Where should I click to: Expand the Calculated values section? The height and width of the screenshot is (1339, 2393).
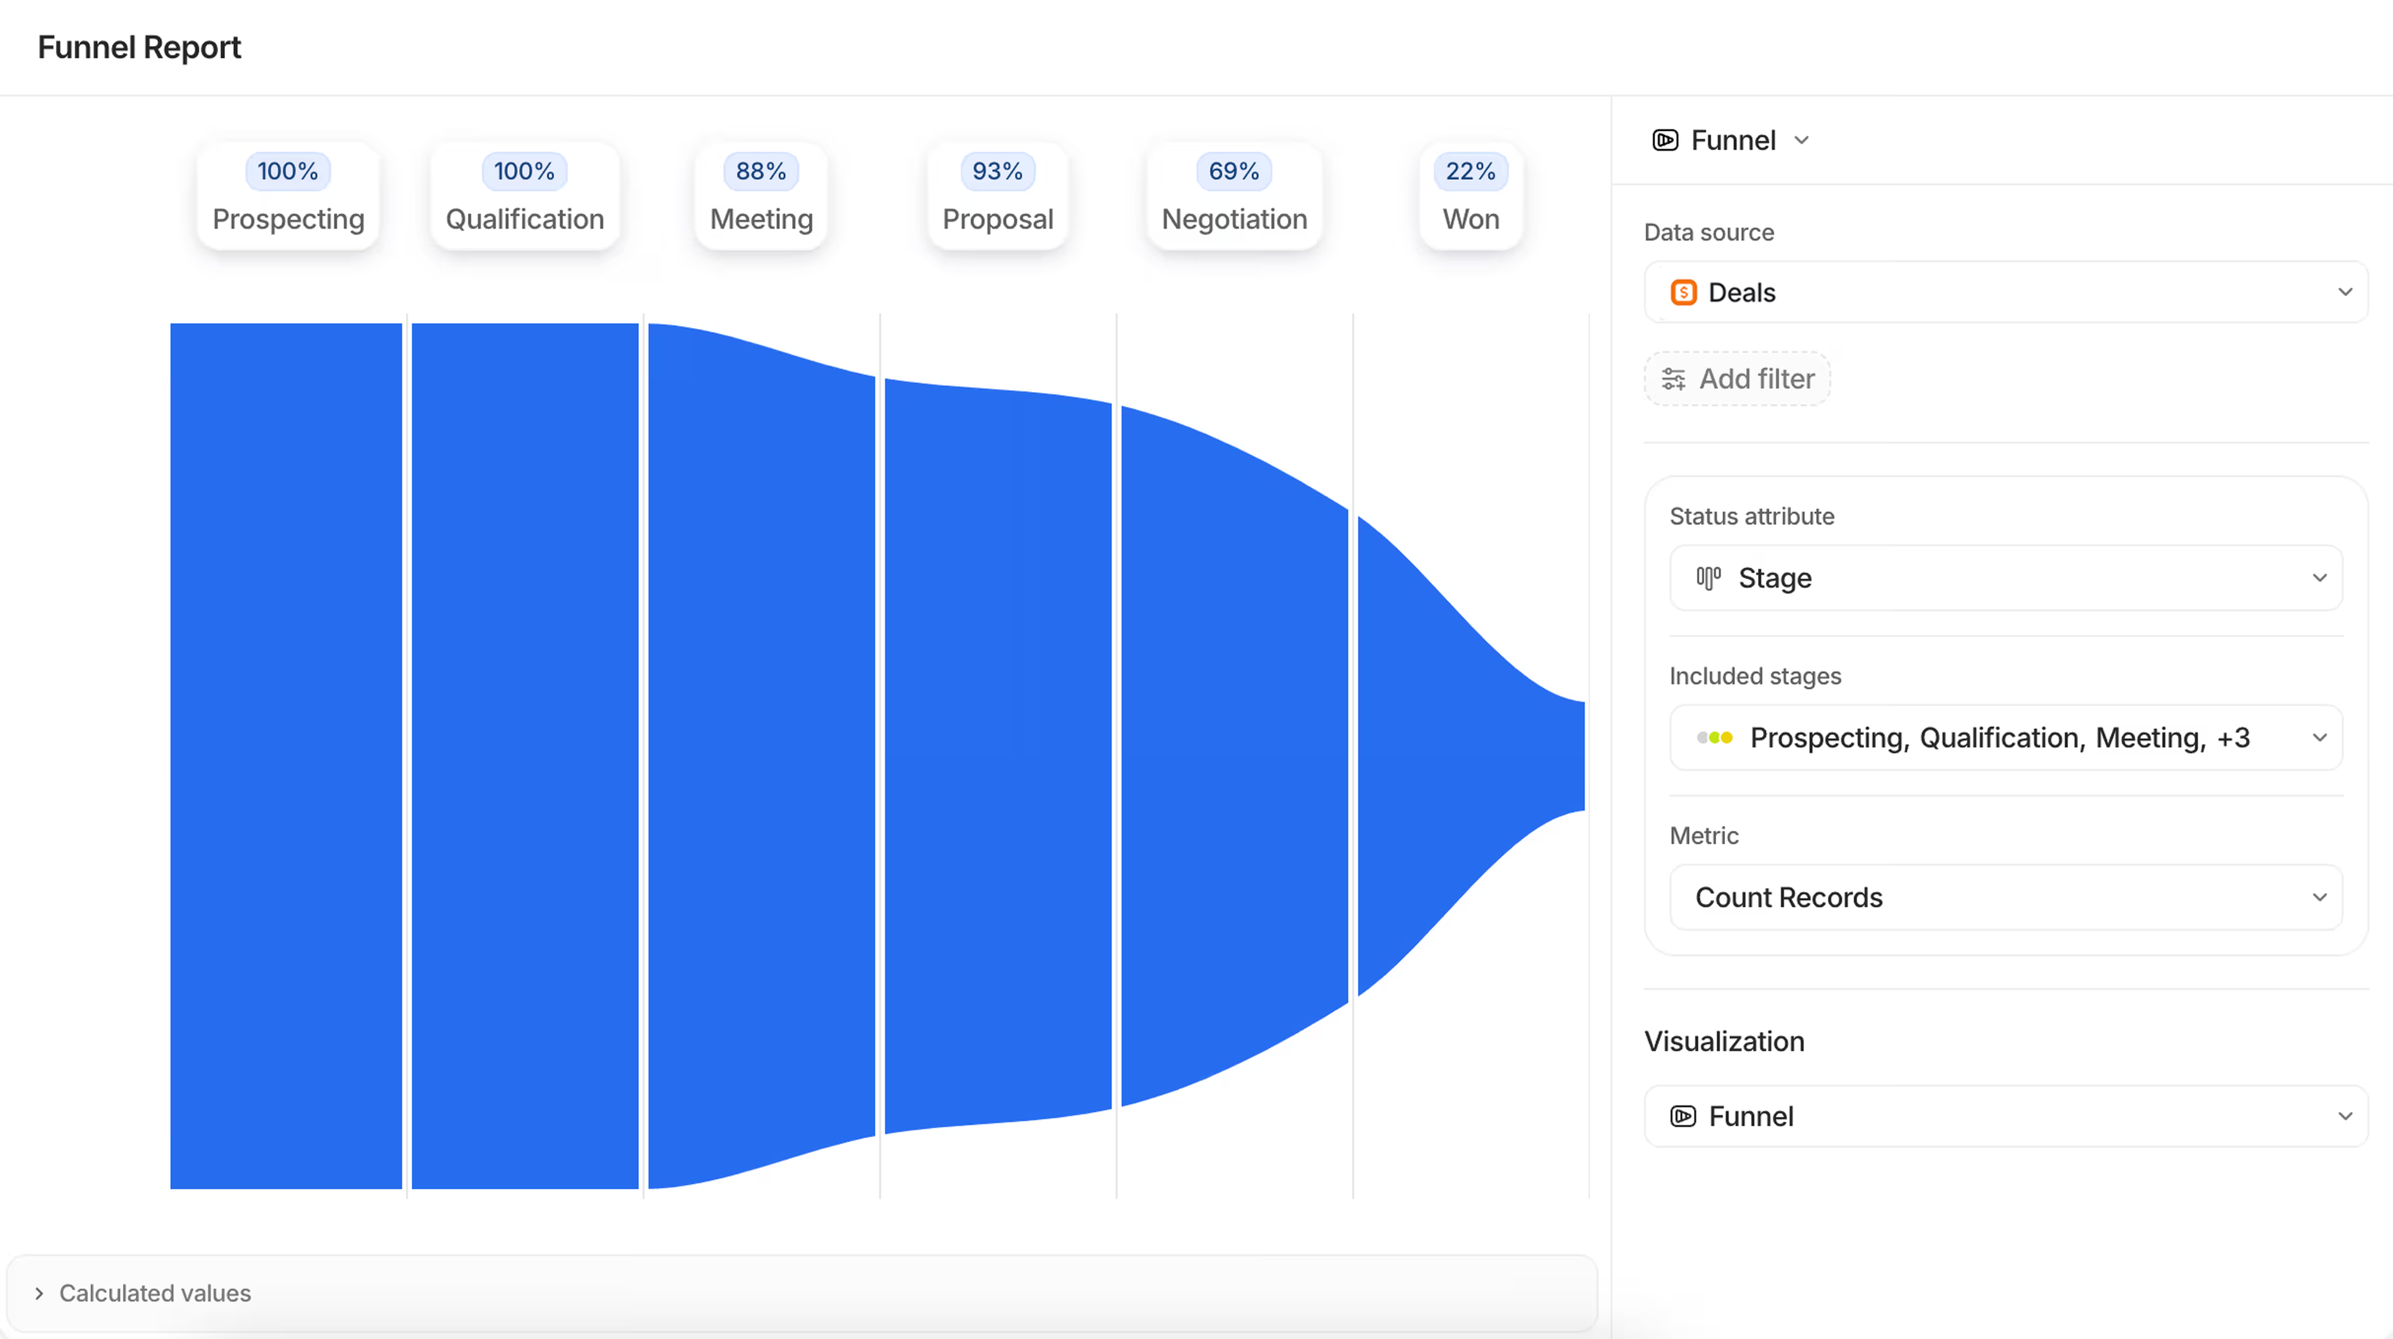[x=39, y=1293]
